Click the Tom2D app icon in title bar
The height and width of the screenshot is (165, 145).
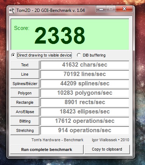(12, 10)
